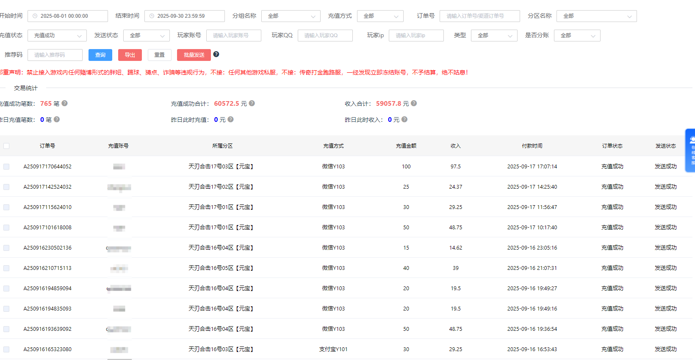Click help icon beside 昨日此时收入
This screenshot has width=695, height=360.
click(x=404, y=119)
